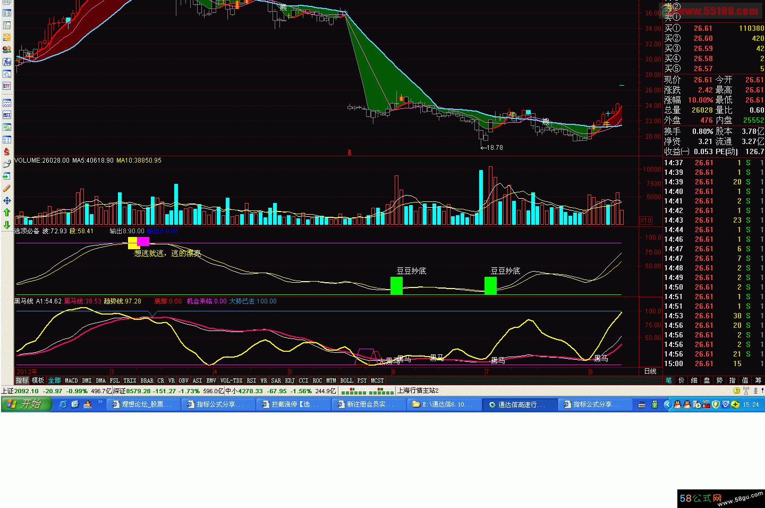Open the 模板 template tab
This screenshot has width=765, height=508.
[38, 380]
